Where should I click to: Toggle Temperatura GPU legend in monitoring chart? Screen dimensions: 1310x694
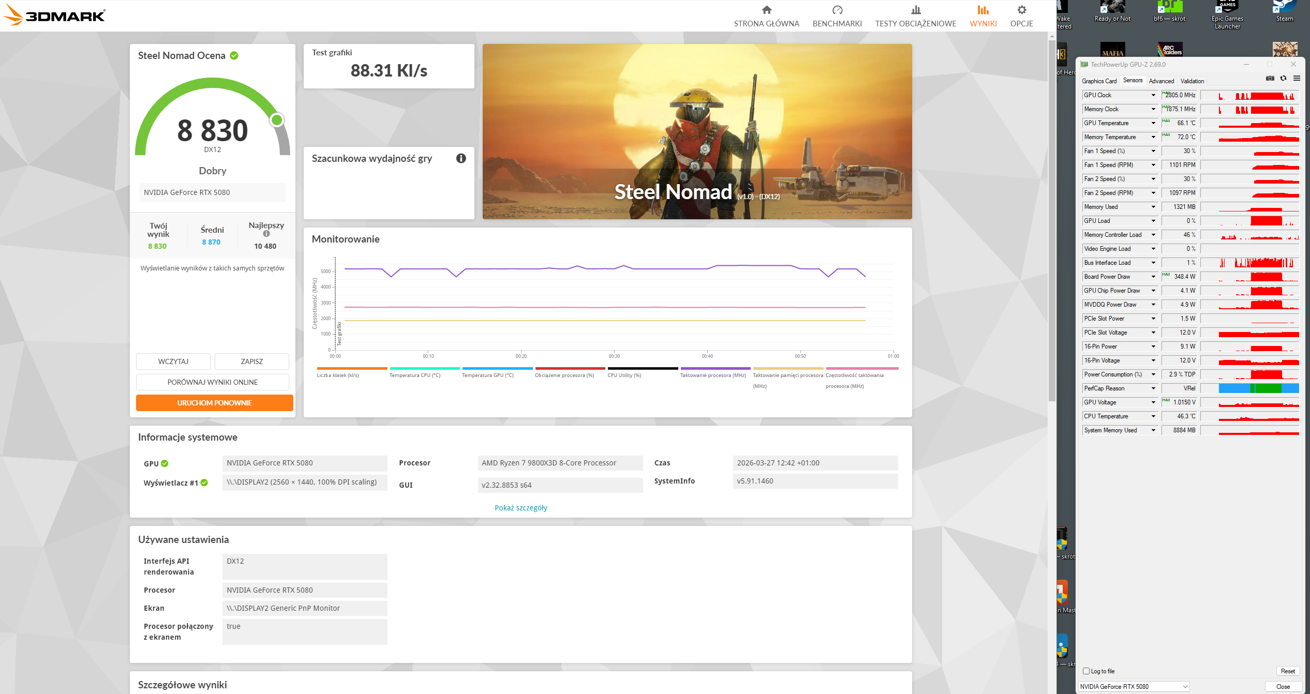pos(487,375)
